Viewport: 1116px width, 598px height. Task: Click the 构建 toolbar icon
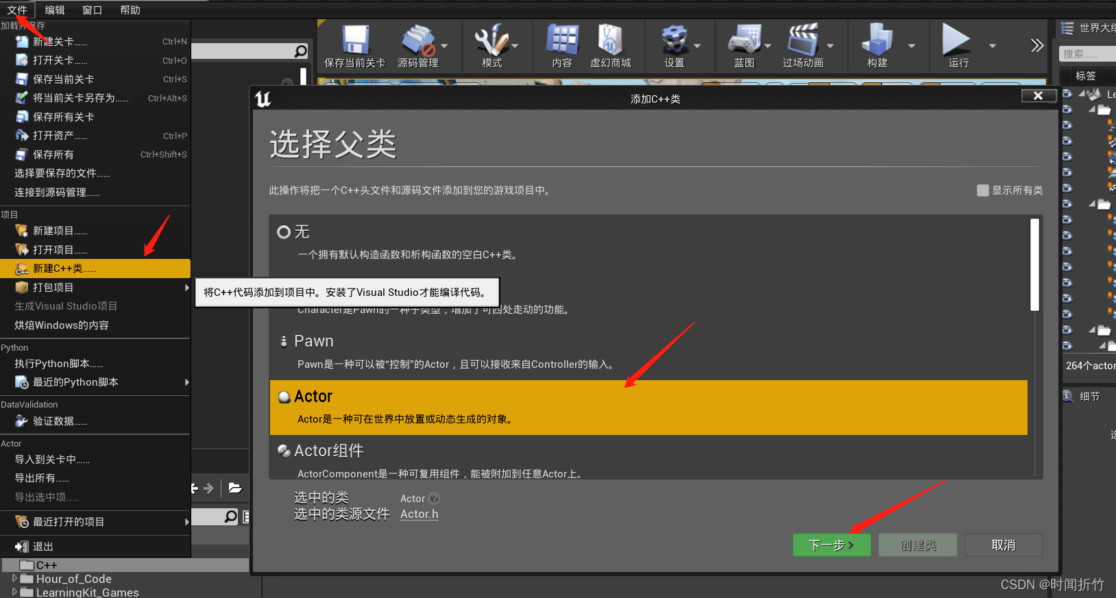tap(877, 40)
